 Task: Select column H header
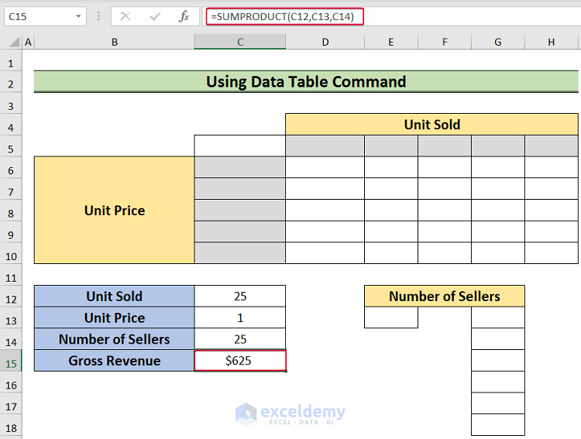click(551, 42)
